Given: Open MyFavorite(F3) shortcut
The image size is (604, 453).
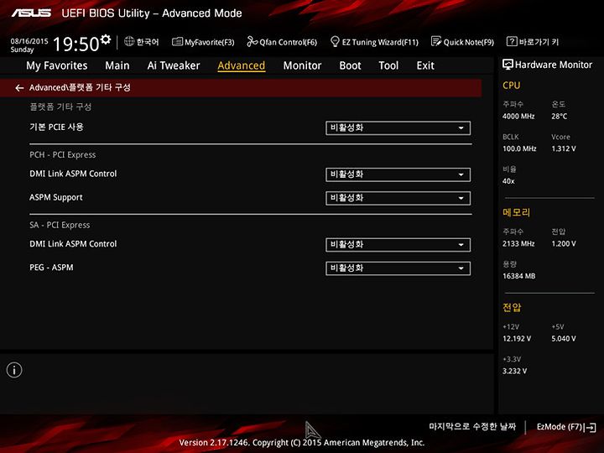Looking at the screenshot, I should [203, 42].
